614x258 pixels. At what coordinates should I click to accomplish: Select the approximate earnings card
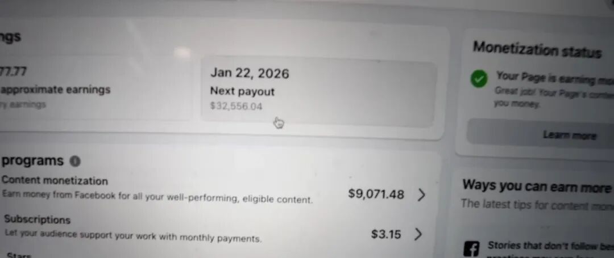[x=95, y=88]
